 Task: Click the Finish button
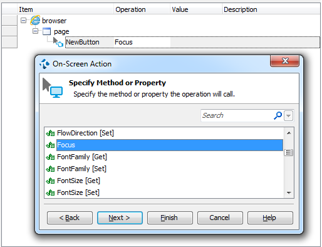pyautogui.click(x=170, y=218)
